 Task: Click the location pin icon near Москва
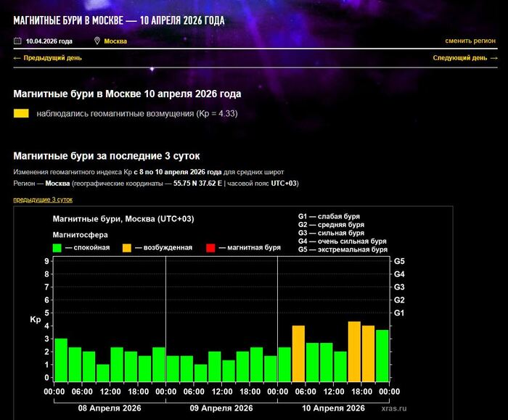pyautogui.click(x=97, y=41)
